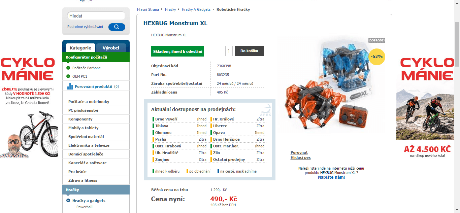The height and width of the screenshot is (213, 460).
Task: Click the Hr. Králové availability row
Action: [x=238, y=119]
